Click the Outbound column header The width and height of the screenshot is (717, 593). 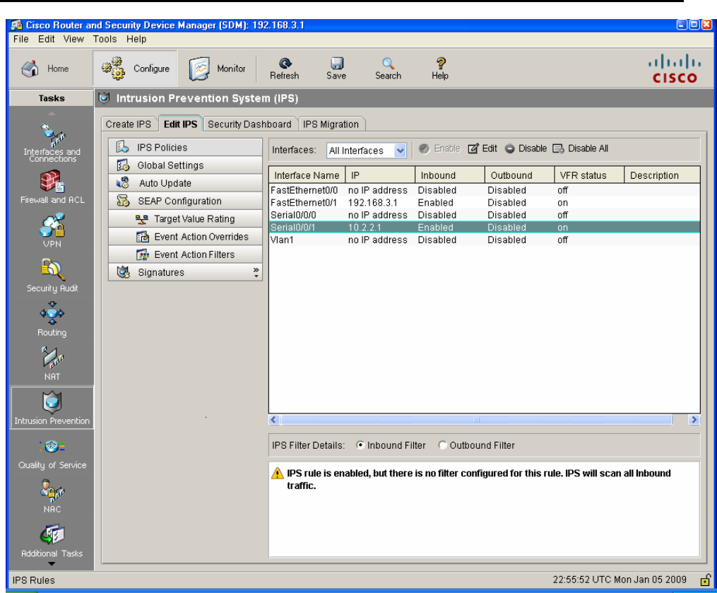point(519,175)
